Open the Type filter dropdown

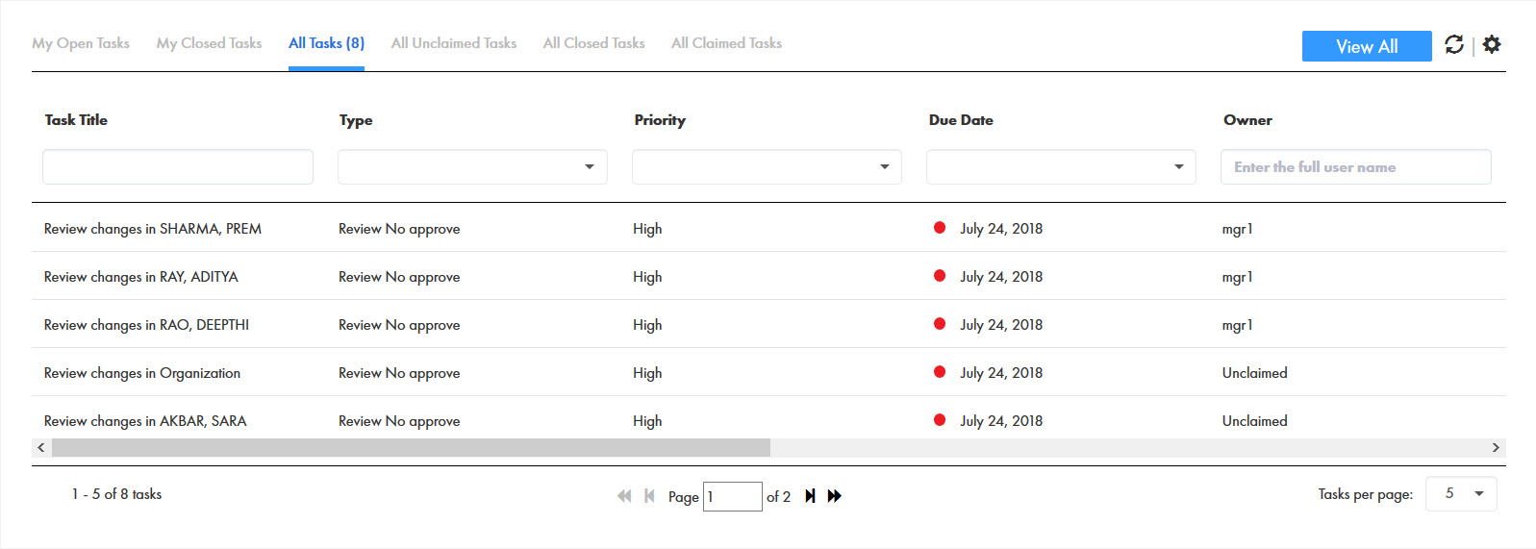(472, 167)
